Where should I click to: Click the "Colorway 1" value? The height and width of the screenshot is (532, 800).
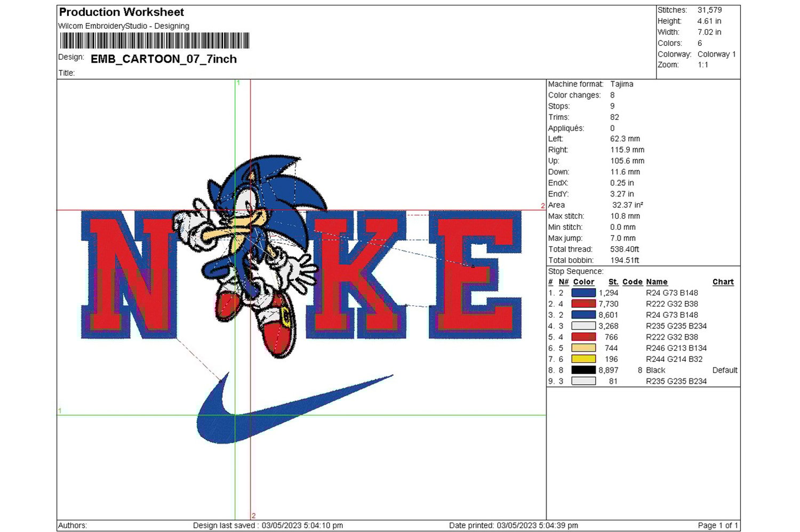pyautogui.click(x=717, y=54)
